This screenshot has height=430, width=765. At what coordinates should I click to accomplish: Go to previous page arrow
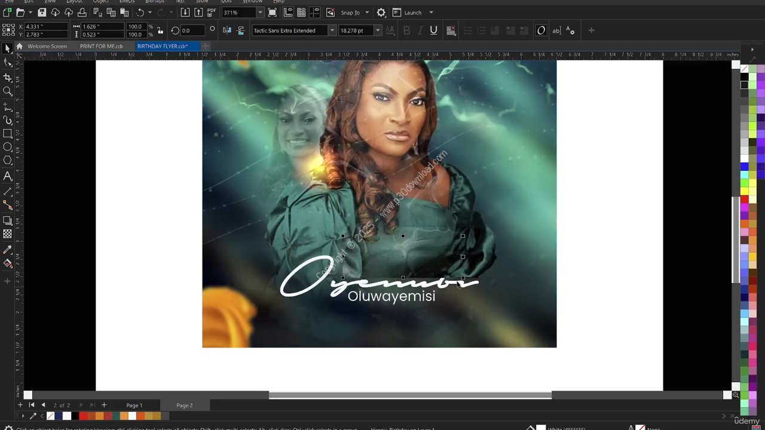(43, 406)
